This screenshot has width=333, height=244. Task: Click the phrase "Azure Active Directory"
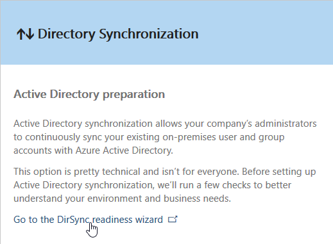124,150
